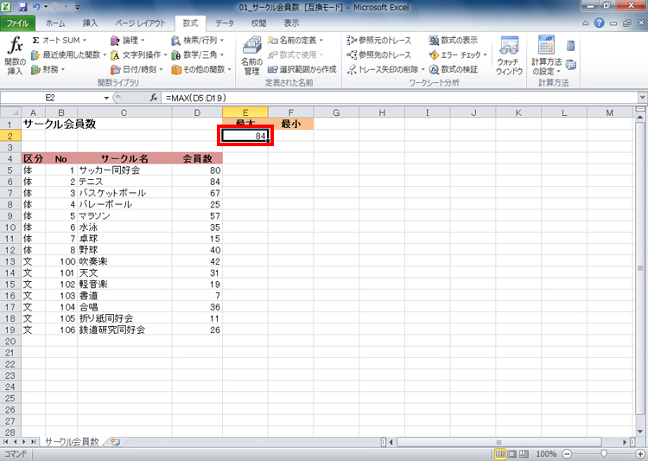Switch to Page Layout view in status bar
The width and height of the screenshot is (648, 461).
click(512, 454)
